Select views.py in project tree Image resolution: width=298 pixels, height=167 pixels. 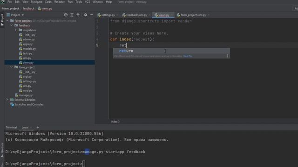coord(28,63)
